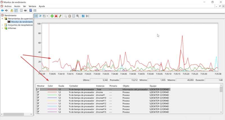Uncheck Mostrar for the chrome#15 row
This screenshot has width=225, height=120.
38,112
